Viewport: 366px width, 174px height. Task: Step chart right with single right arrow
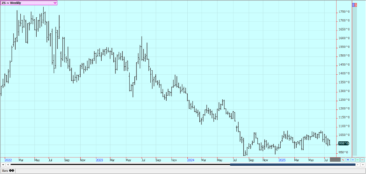tap(358, 165)
